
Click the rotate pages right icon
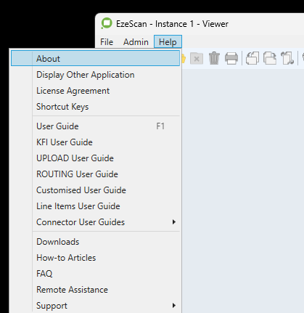point(270,58)
